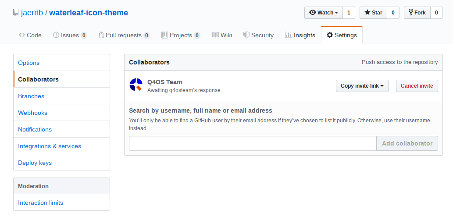Image resolution: width=453 pixels, height=217 pixels.
Task: Open Branches settings in the sidebar
Action: 61,96
